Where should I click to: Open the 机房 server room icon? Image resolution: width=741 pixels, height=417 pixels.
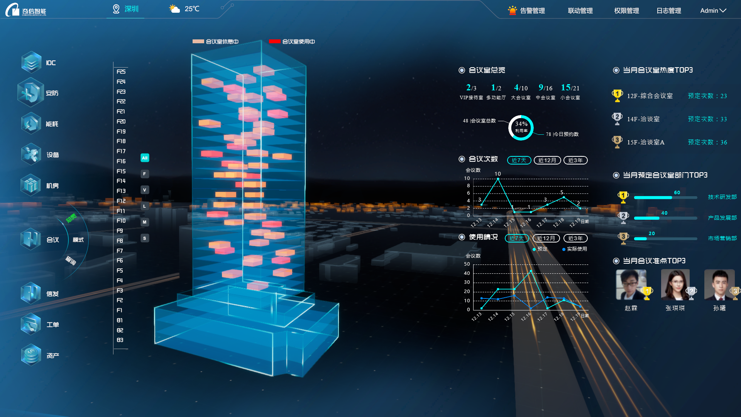pyautogui.click(x=31, y=185)
